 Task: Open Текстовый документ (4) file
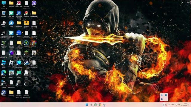pyautogui.click(x=4, y=54)
